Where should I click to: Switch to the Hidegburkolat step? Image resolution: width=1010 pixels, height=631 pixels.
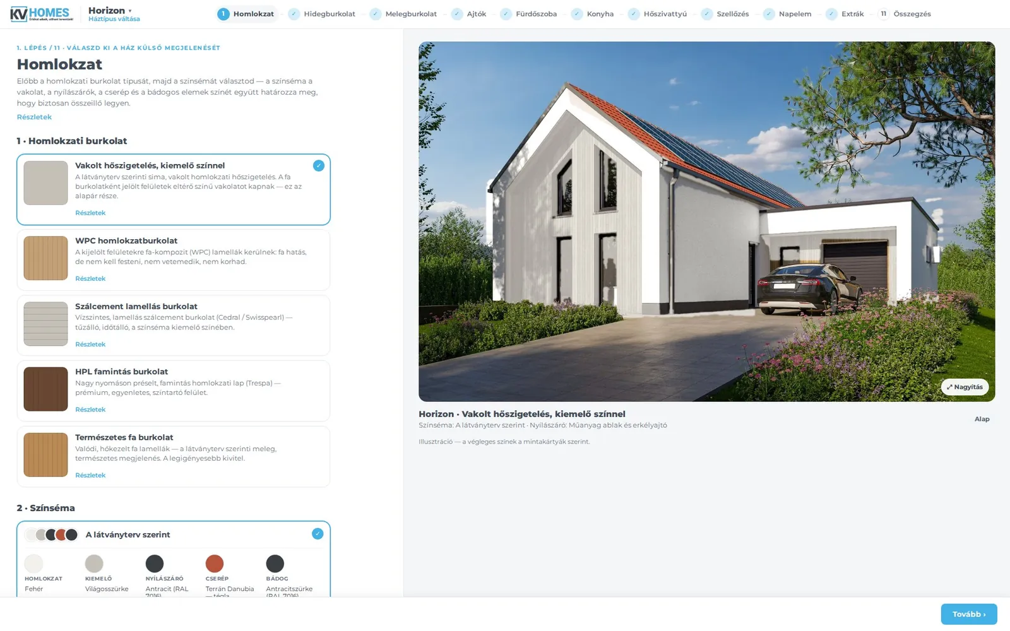[322, 14]
